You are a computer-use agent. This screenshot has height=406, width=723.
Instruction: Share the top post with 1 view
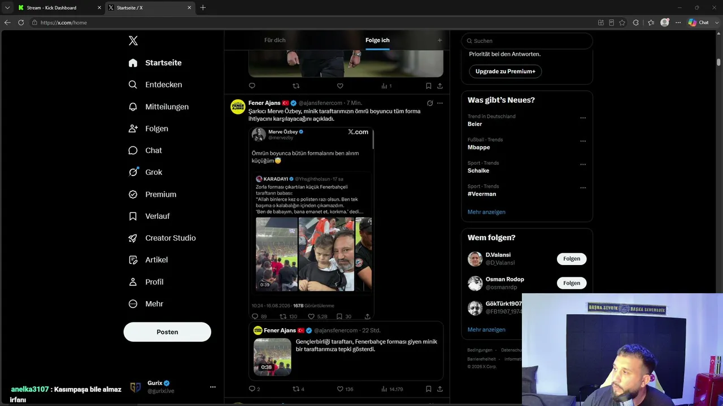440,86
